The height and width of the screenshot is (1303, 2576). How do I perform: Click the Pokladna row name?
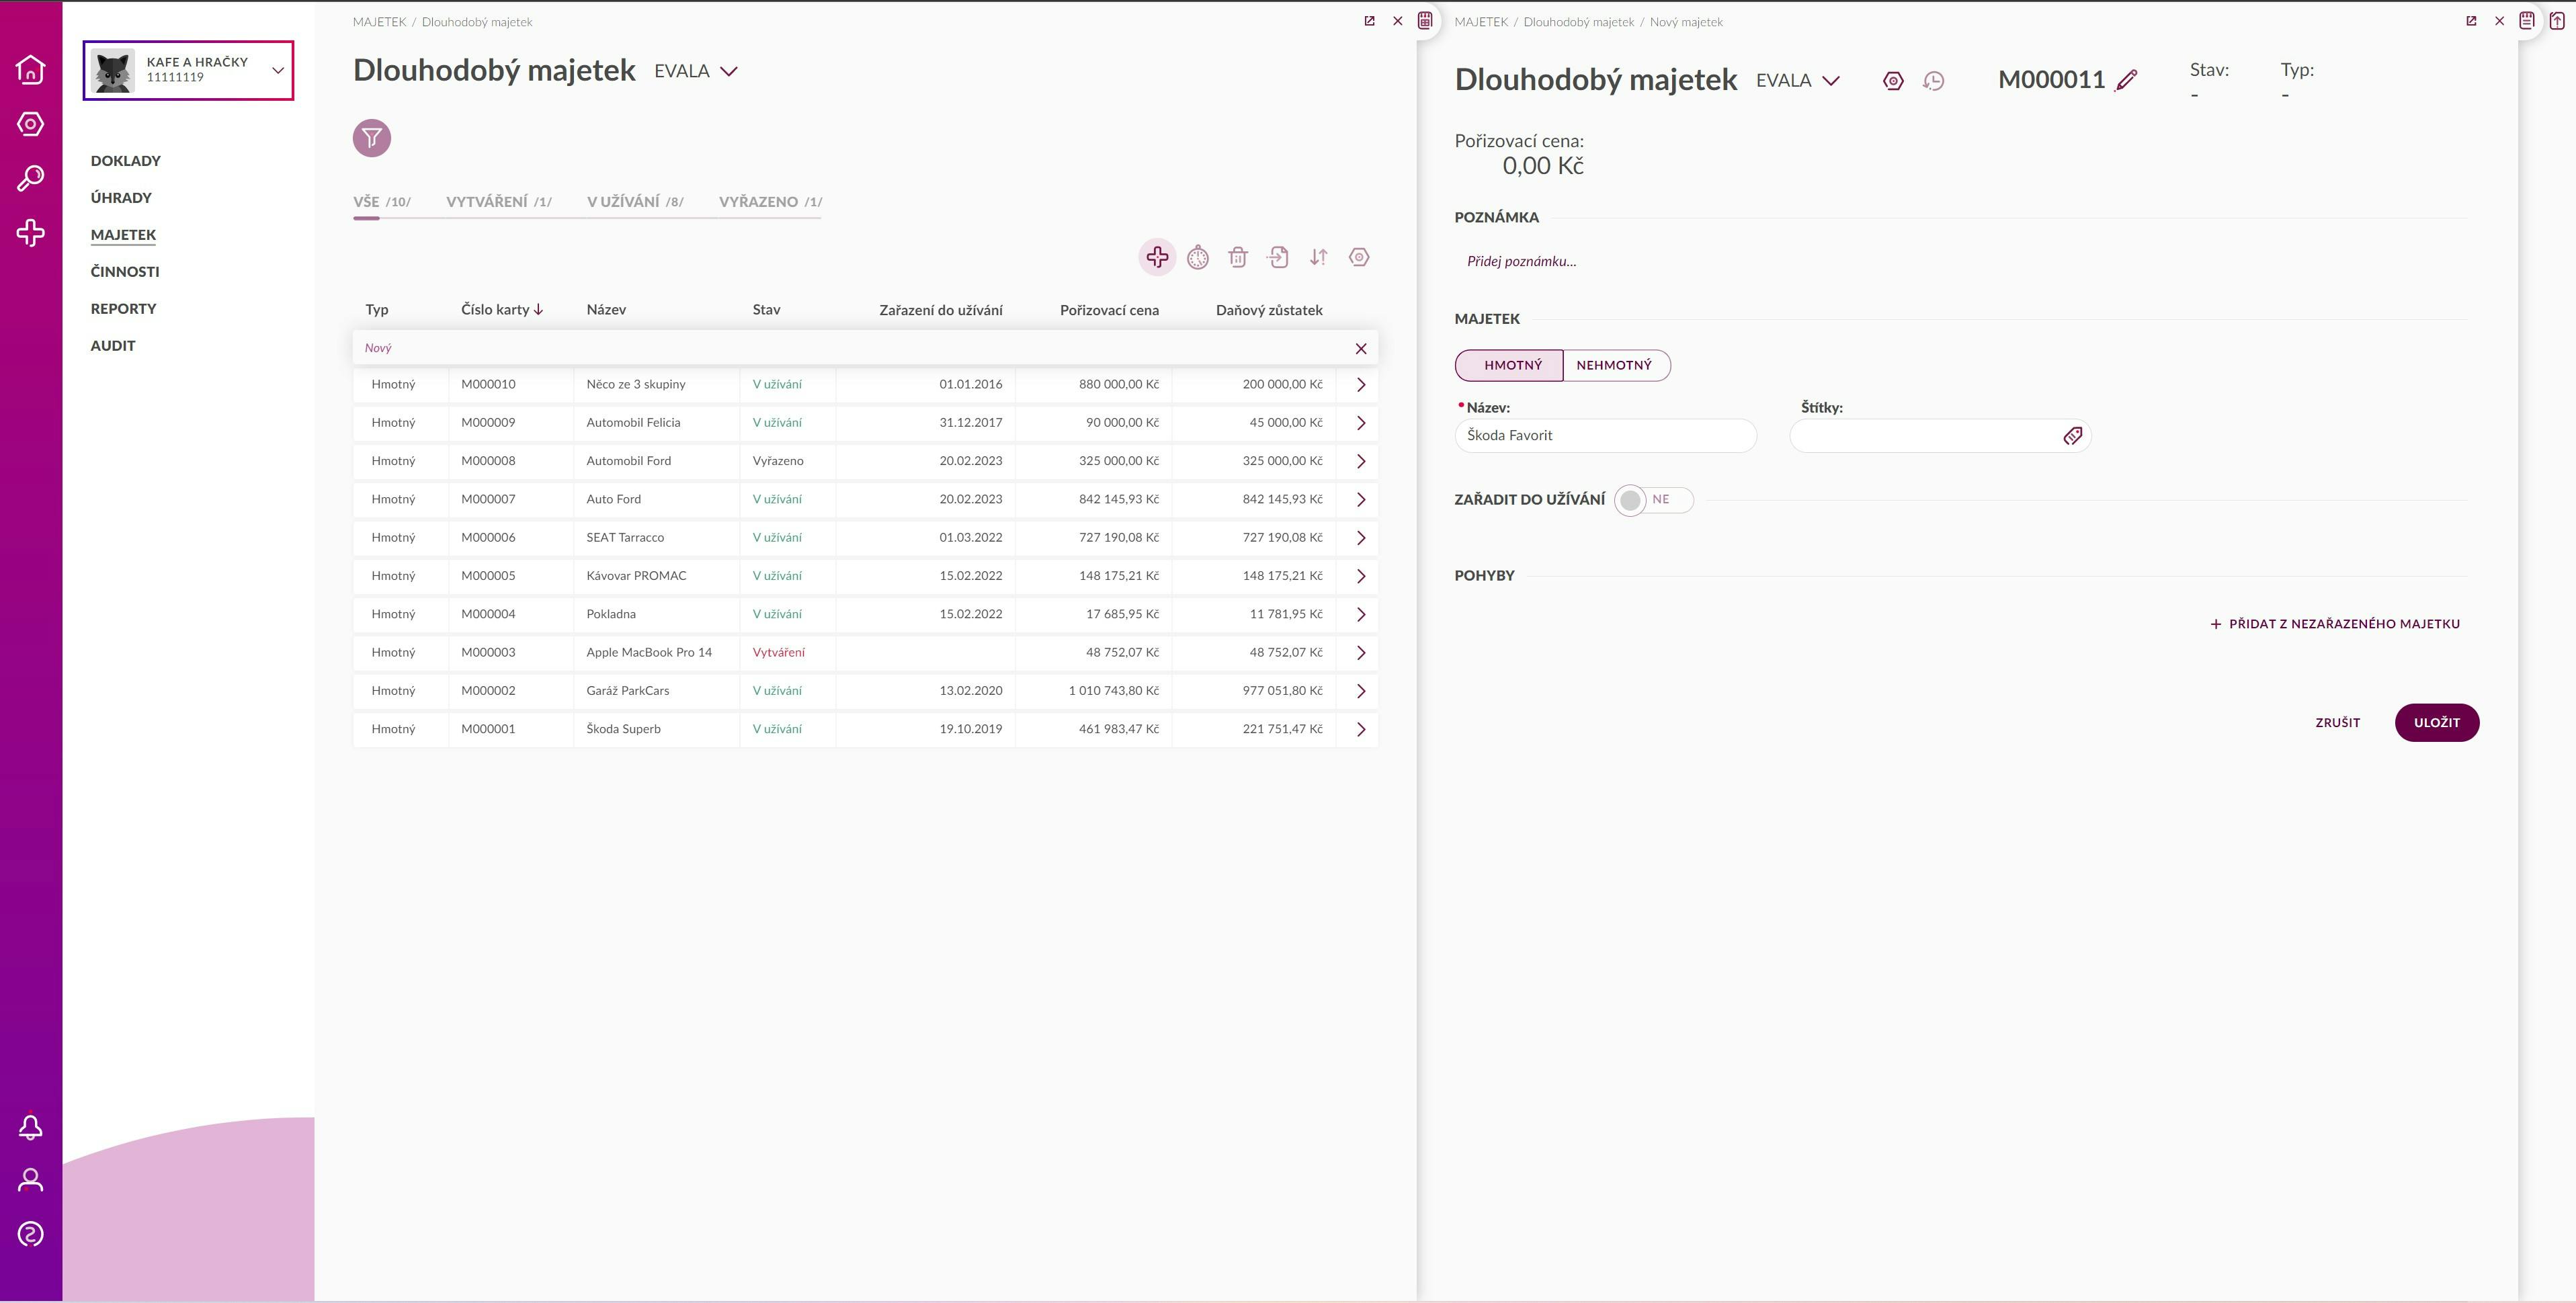click(x=611, y=614)
